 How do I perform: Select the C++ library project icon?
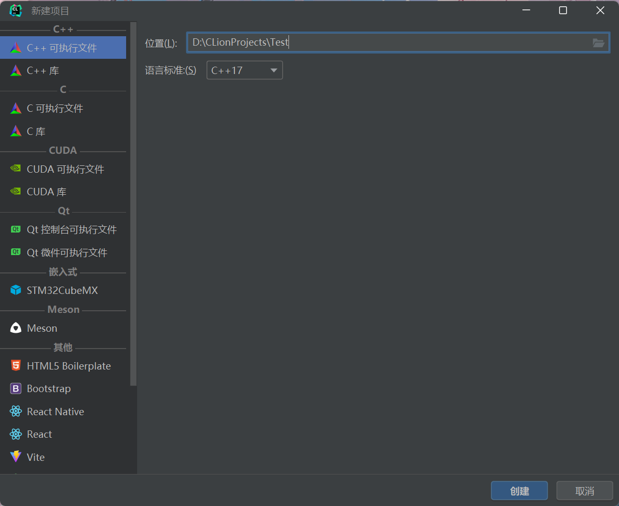(16, 71)
